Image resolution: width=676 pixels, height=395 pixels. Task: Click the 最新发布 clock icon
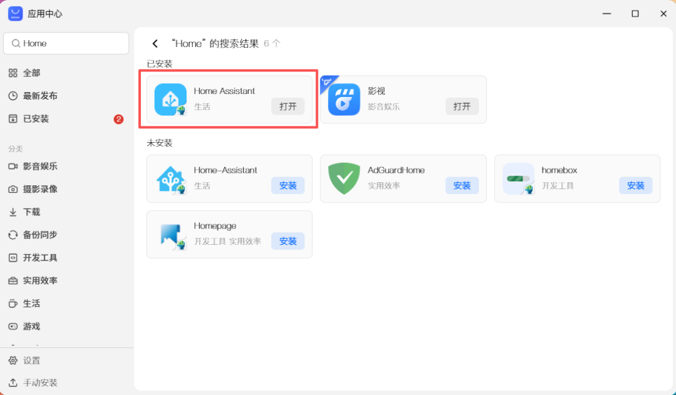pyautogui.click(x=13, y=96)
